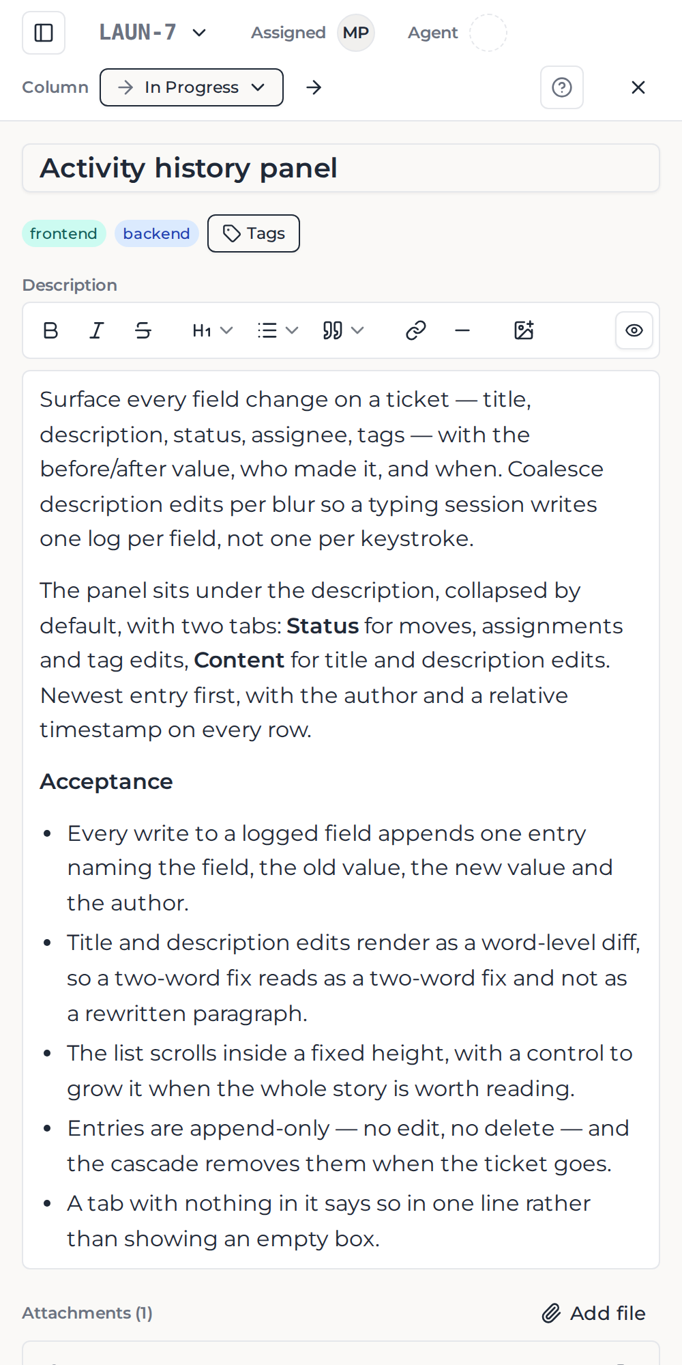Toggle description preview eye button
Viewport: 682px width, 1365px height.
pyautogui.click(x=634, y=330)
